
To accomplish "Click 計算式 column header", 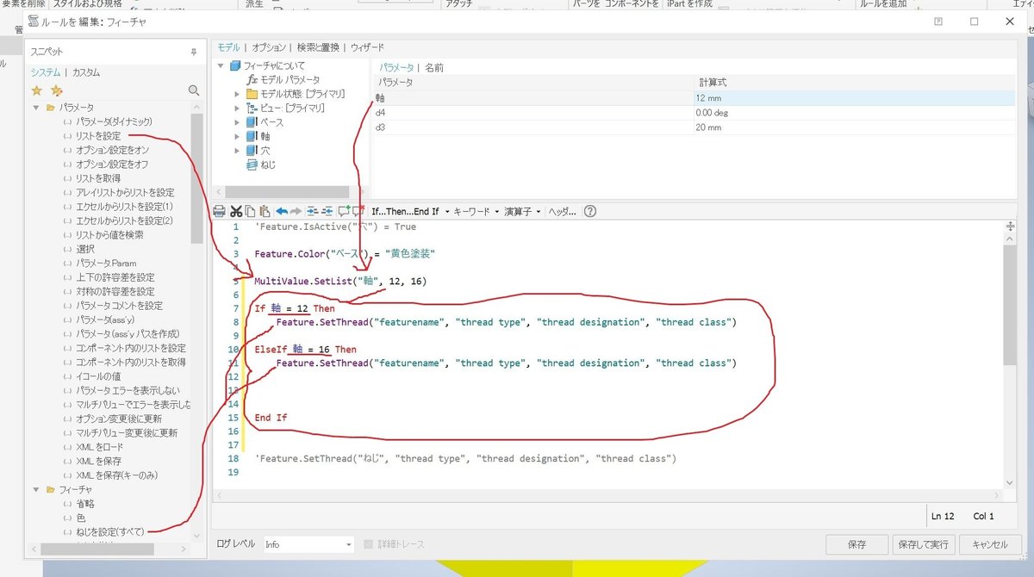I will 855,83.
